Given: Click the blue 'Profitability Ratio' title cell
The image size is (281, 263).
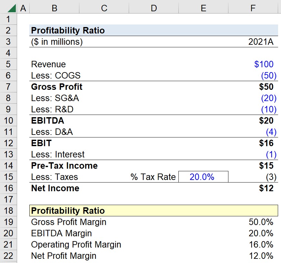Looking at the screenshot, I should [154, 30].
